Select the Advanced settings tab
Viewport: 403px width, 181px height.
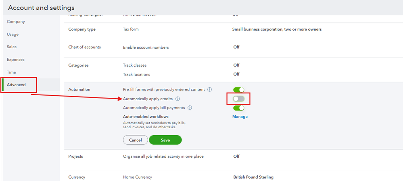point(16,84)
